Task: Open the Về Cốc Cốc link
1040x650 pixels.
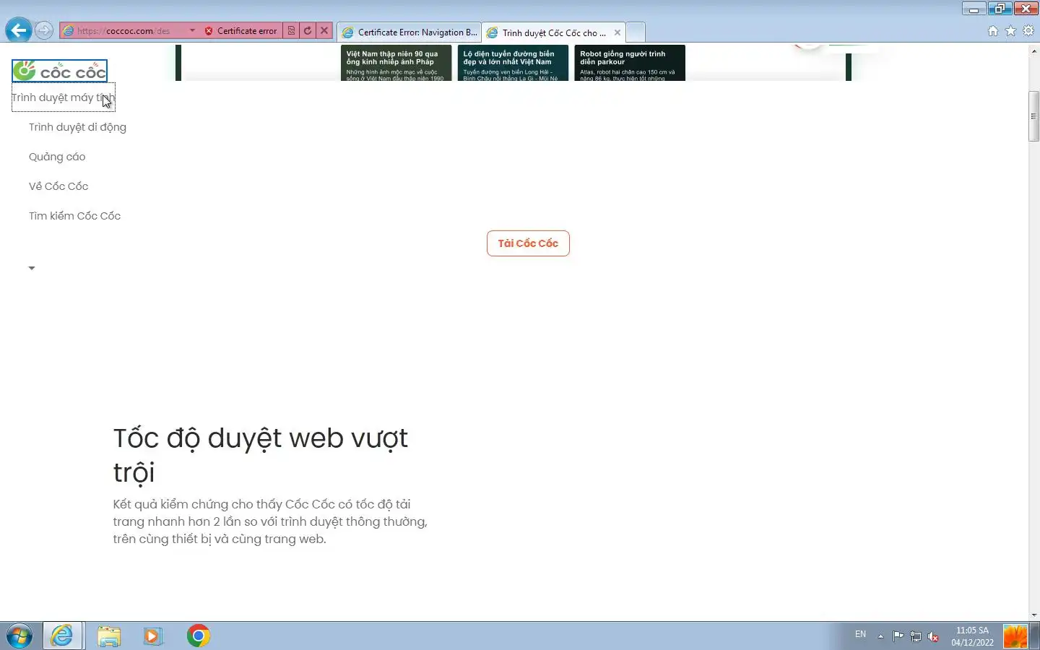Action: point(58,186)
